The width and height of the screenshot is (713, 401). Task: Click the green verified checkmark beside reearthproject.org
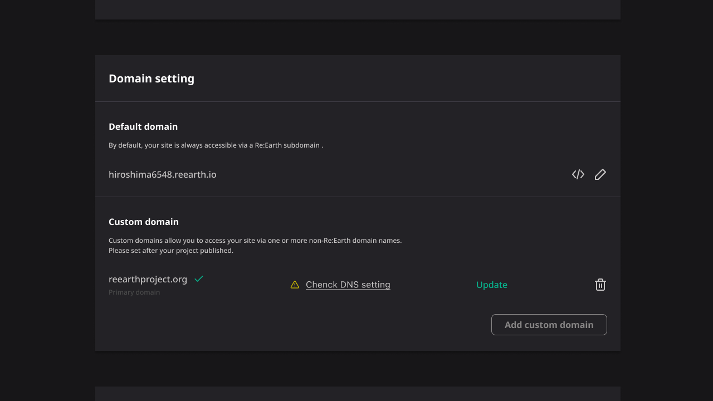pyautogui.click(x=199, y=279)
